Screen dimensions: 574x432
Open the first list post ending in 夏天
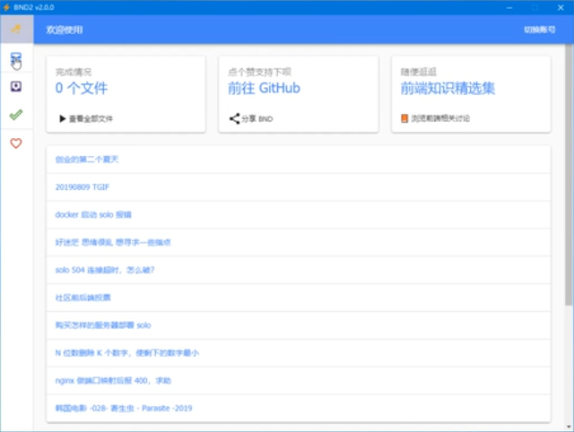pos(87,160)
